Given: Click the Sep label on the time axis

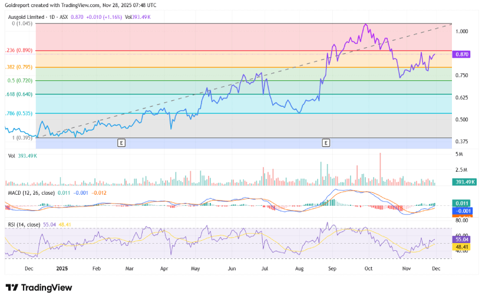Looking at the screenshot, I should click(332, 268).
